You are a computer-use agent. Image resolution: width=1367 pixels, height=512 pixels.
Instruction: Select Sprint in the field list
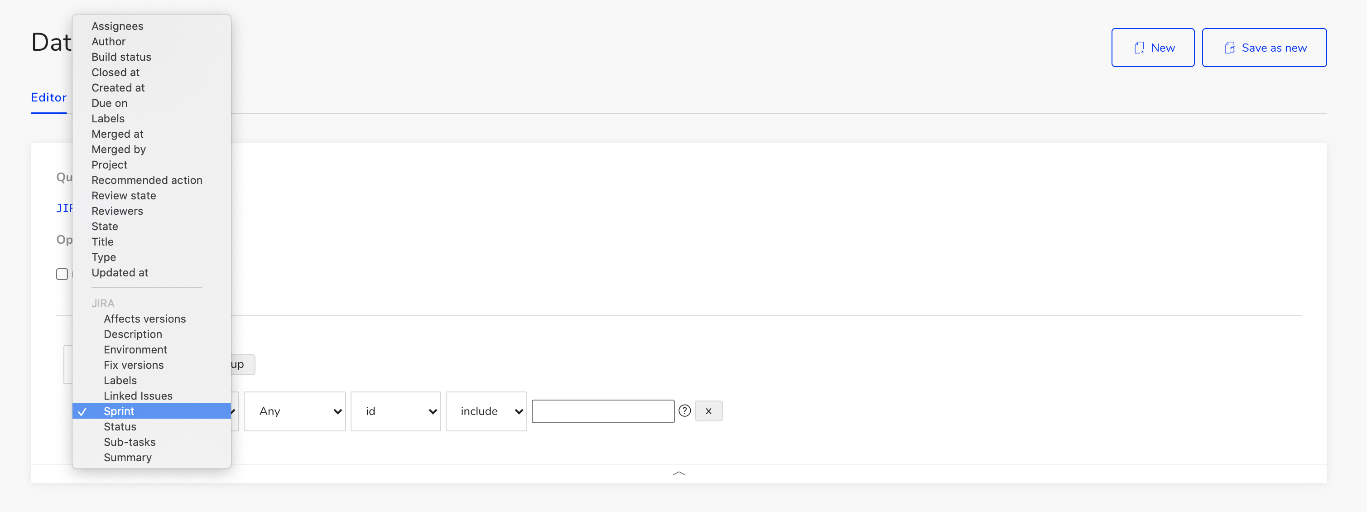(119, 411)
